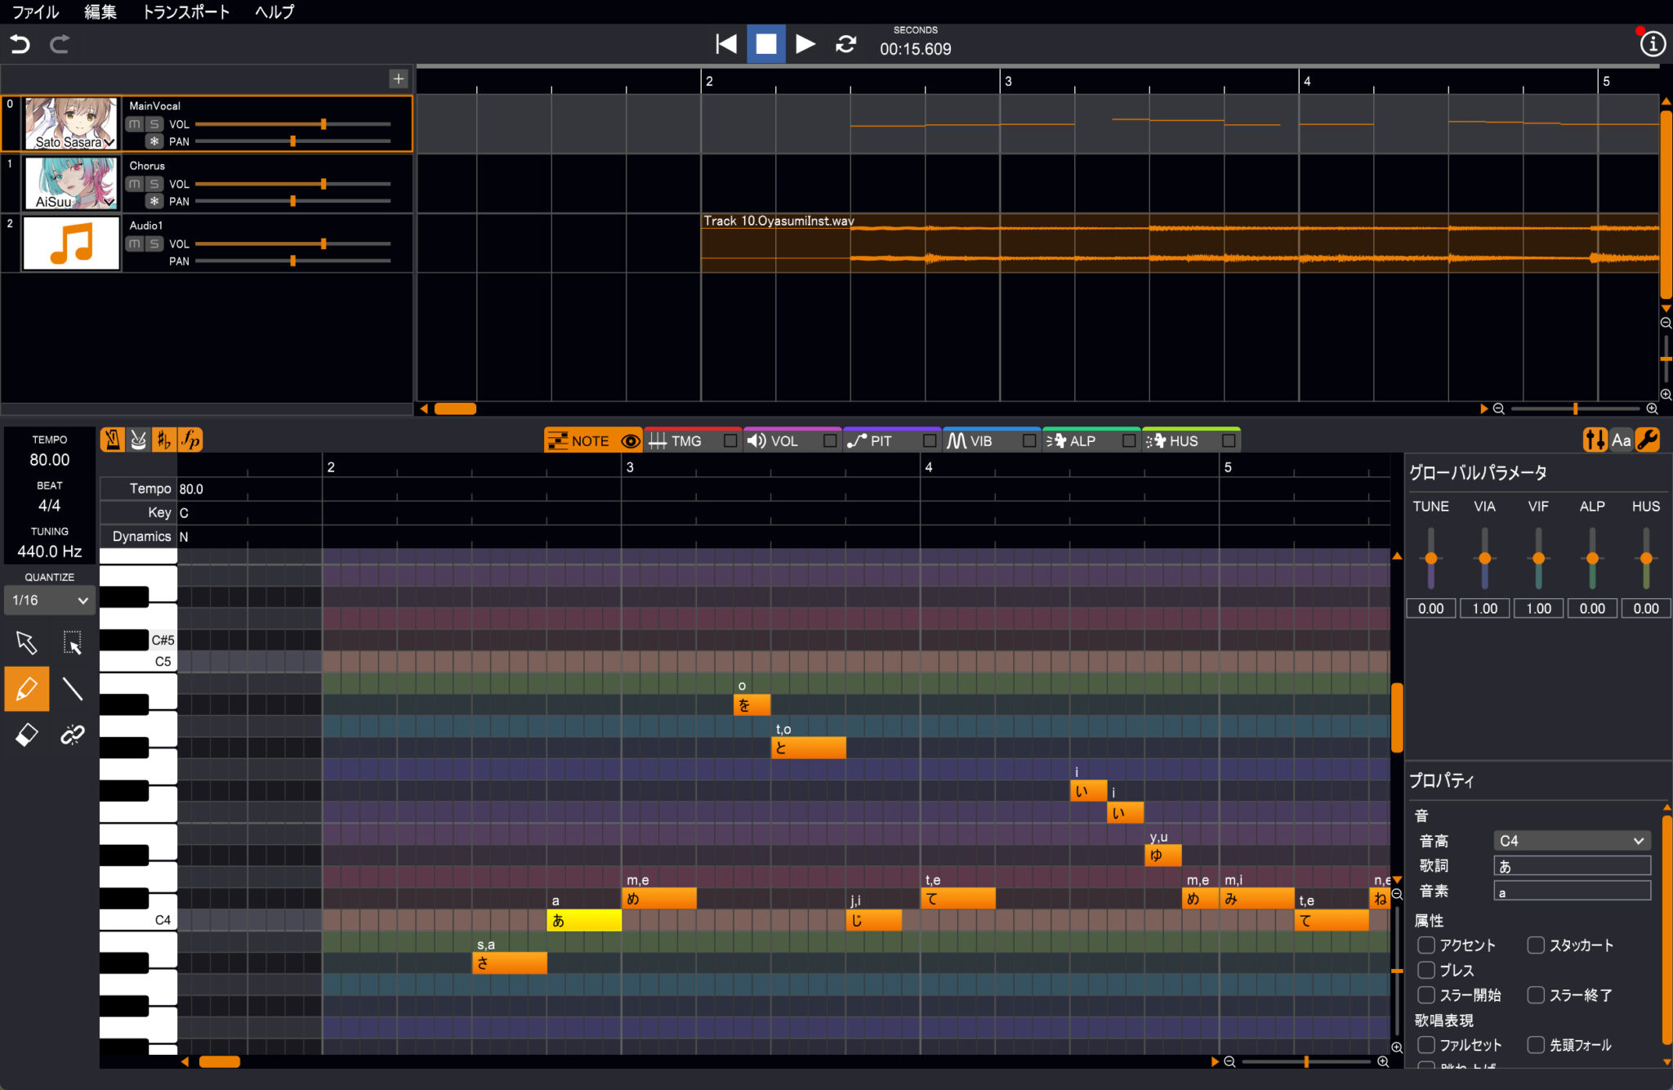
Task: Toggle the ファルセット checkbox
Action: tap(1426, 1045)
